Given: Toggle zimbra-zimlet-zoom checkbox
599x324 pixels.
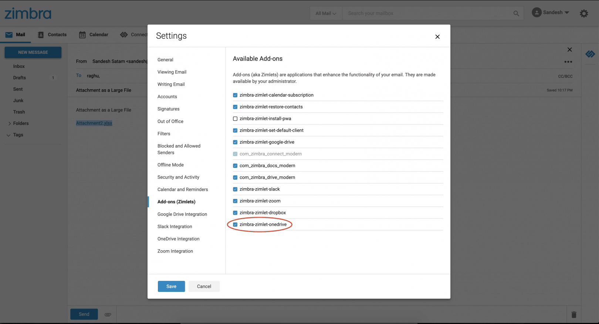Looking at the screenshot, I should point(235,201).
